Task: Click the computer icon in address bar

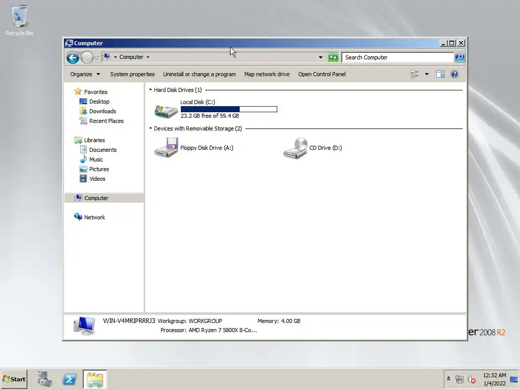Action: click(107, 57)
